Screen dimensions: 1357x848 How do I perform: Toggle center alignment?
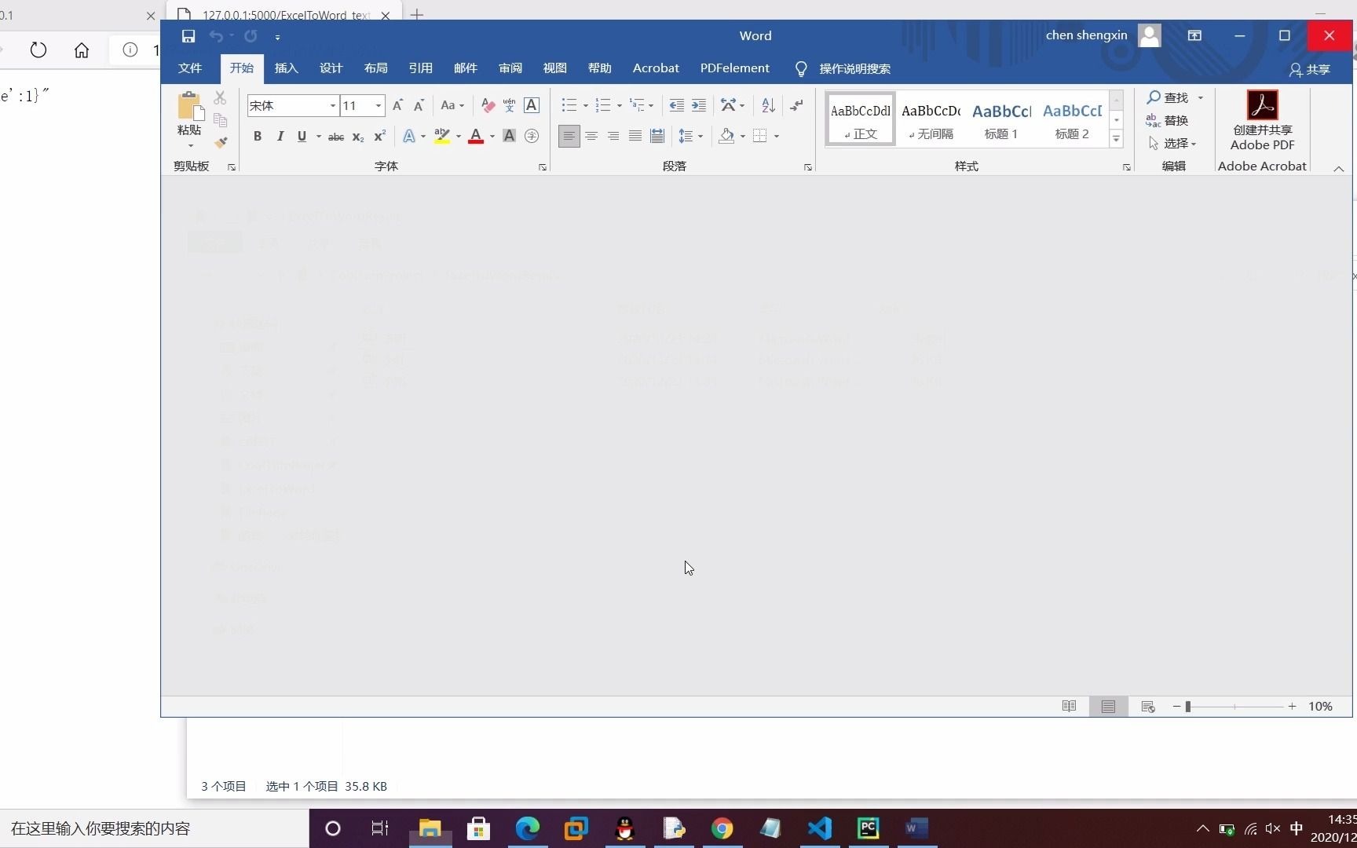591,137
